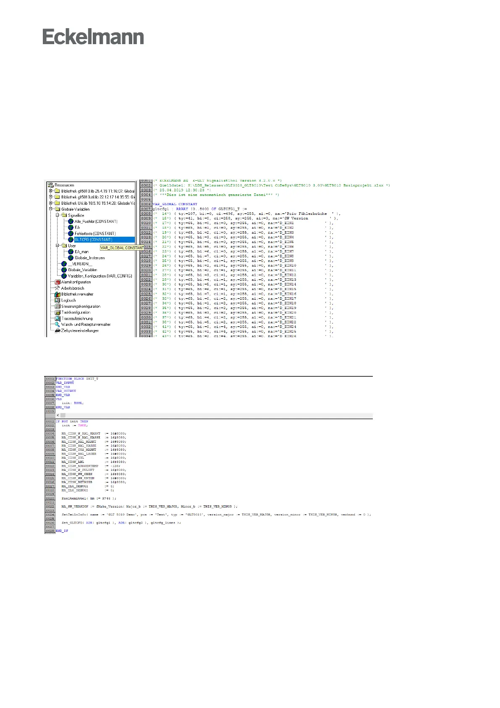Collapse the Signalliste folder node

click(58, 215)
